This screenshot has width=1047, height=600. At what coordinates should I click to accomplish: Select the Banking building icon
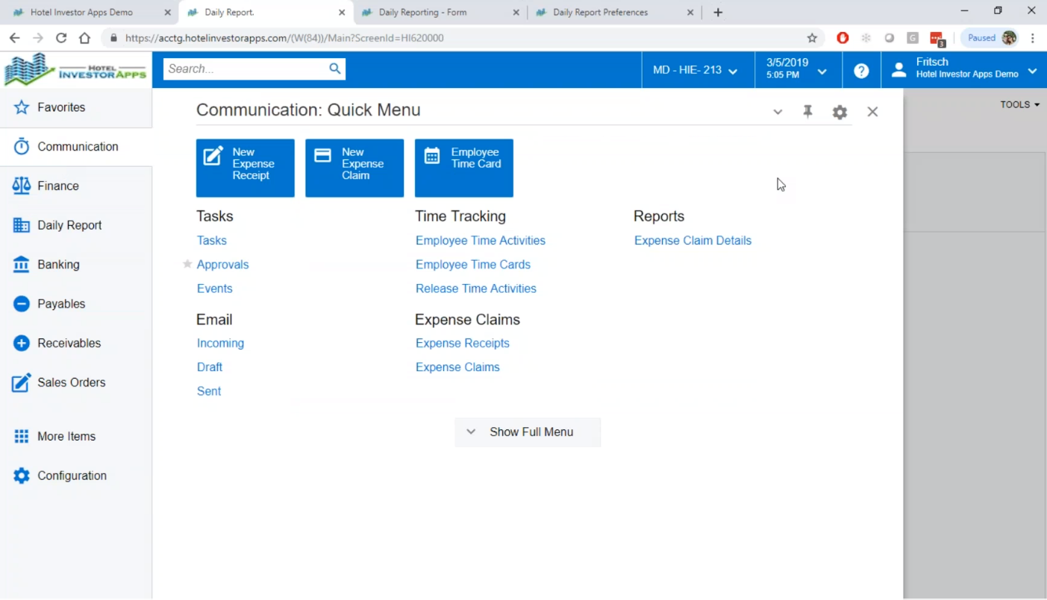point(22,265)
